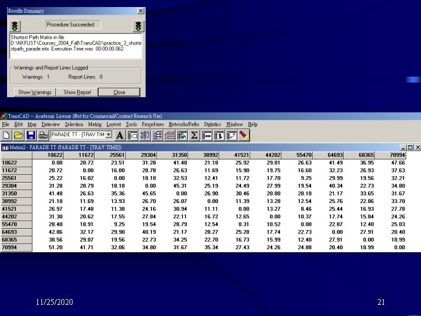Click the label tag matrix icon
Viewport: 421px width, 316px height.
pyautogui.click(x=132, y=135)
